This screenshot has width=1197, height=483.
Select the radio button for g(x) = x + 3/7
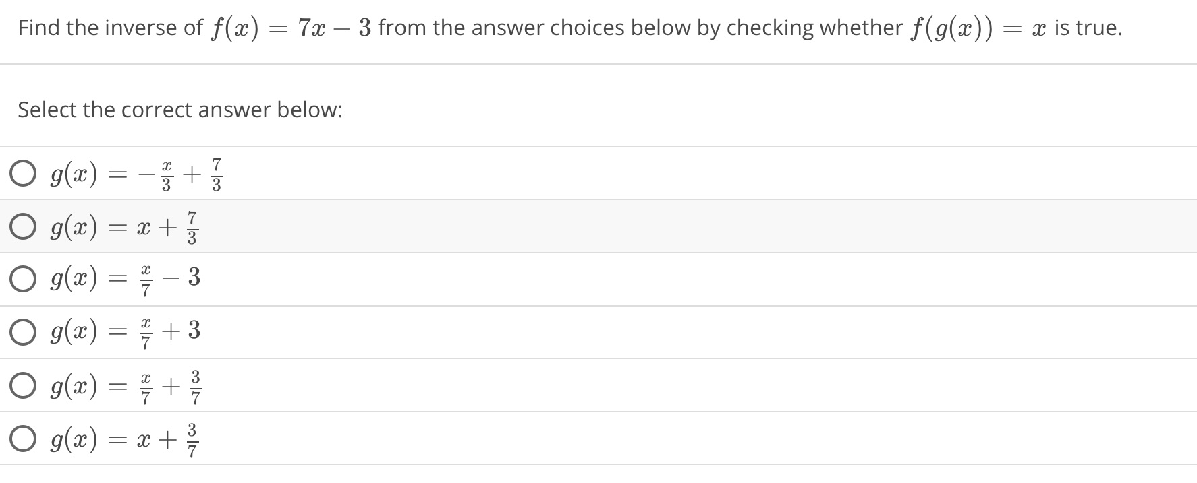click(24, 439)
